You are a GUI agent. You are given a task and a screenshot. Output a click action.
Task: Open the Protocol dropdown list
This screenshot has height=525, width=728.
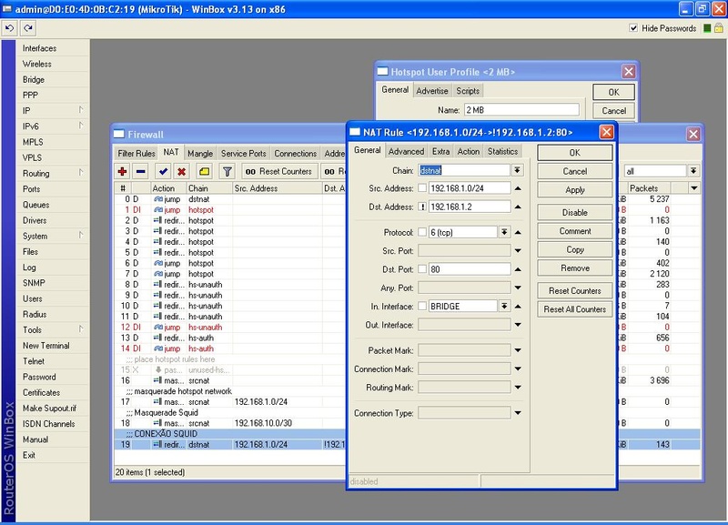coord(504,232)
